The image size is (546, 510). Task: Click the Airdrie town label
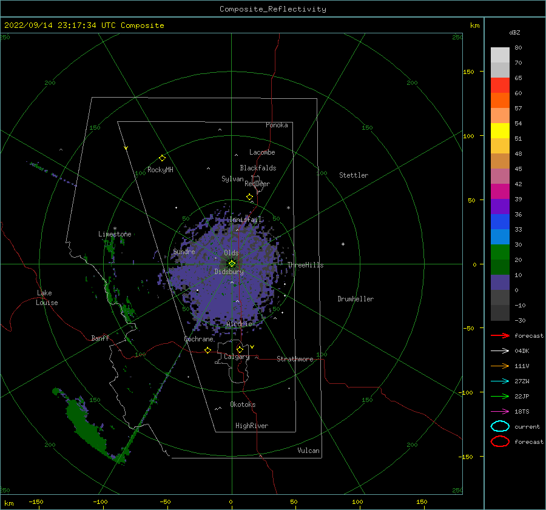pyautogui.click(x=239, y=324)
